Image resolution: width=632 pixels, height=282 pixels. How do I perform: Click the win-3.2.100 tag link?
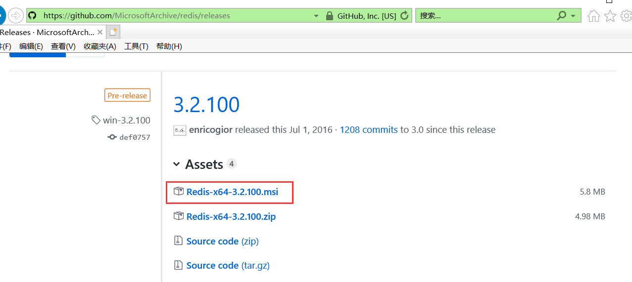[127, 120]
